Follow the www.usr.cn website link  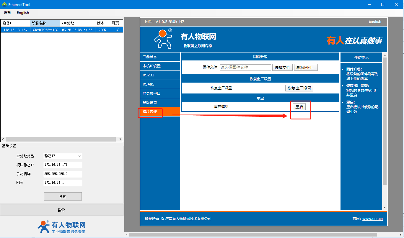coord(372,219)
